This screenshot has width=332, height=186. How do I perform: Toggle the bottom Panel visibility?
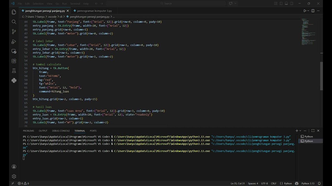286,3
